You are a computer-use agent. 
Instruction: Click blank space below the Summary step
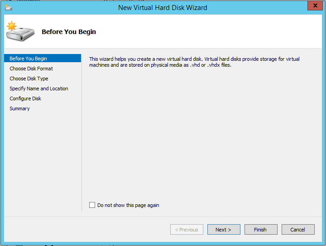click(x=43, y=159)
